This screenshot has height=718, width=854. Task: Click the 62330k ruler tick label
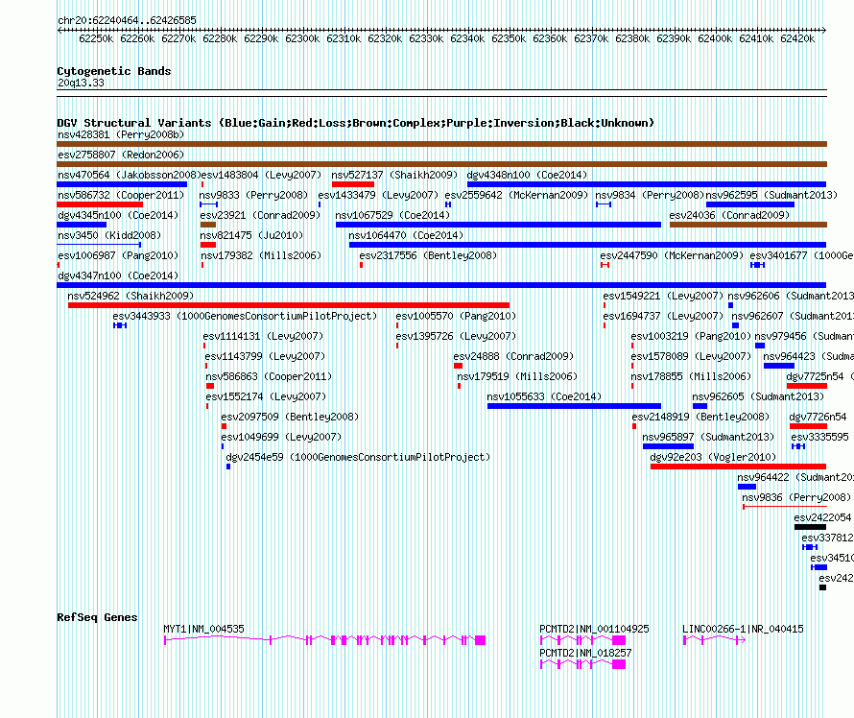click(426, 38)
